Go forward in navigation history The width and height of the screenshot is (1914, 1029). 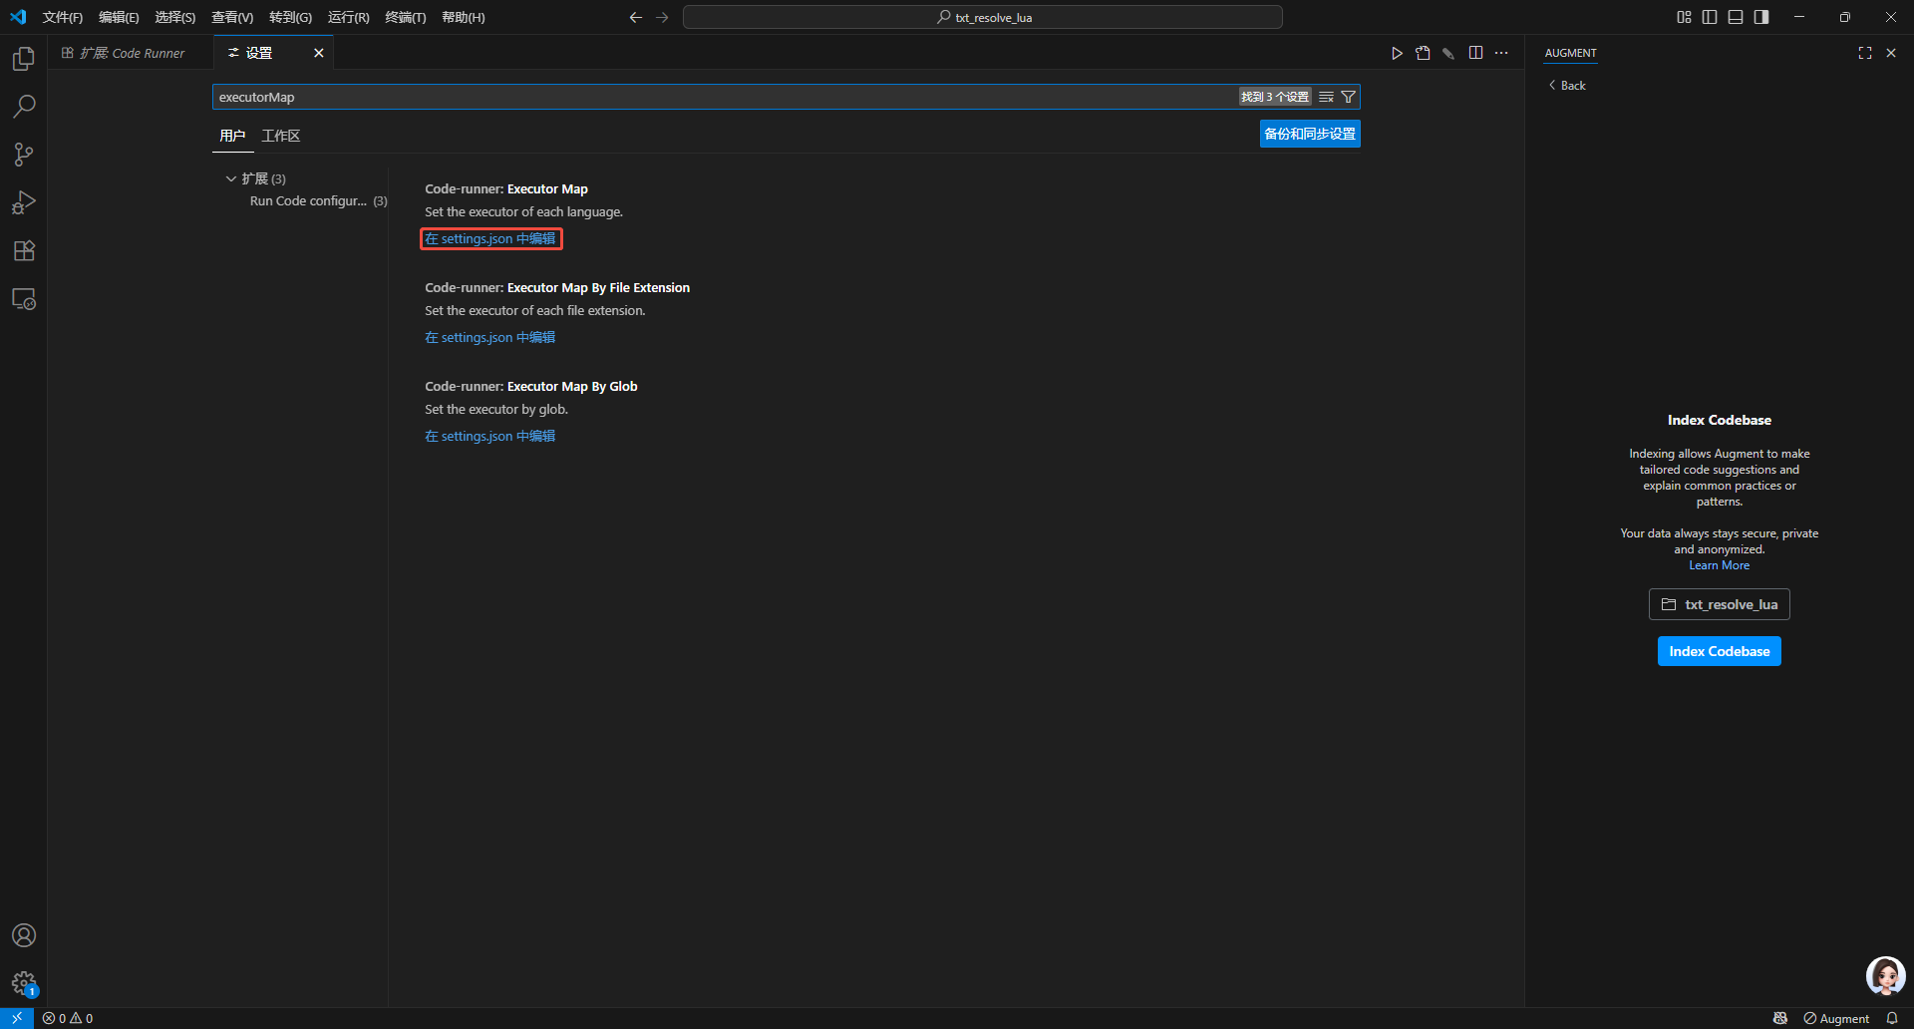tap(662, 17)
